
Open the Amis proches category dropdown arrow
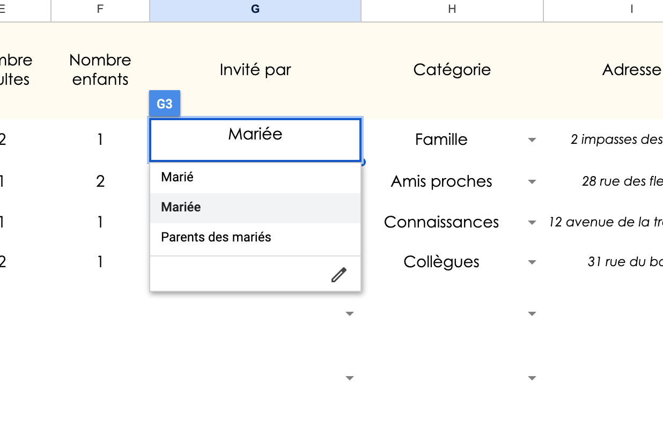pyautogui.click(x=532, y=181)
